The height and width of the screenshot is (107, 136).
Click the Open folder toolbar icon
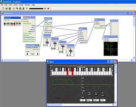[x=7, y=8]
